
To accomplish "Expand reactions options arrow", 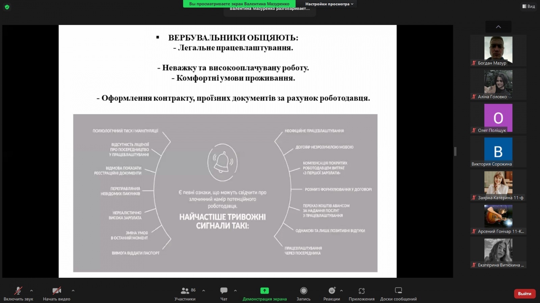I will [341, 291].
